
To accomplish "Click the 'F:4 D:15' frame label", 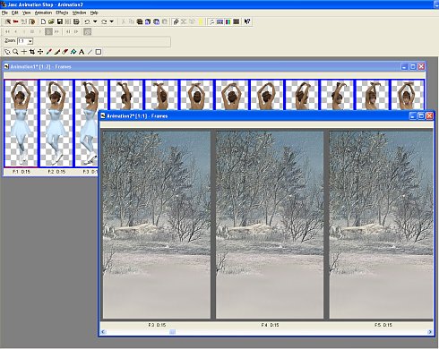I will coord(270,325).
